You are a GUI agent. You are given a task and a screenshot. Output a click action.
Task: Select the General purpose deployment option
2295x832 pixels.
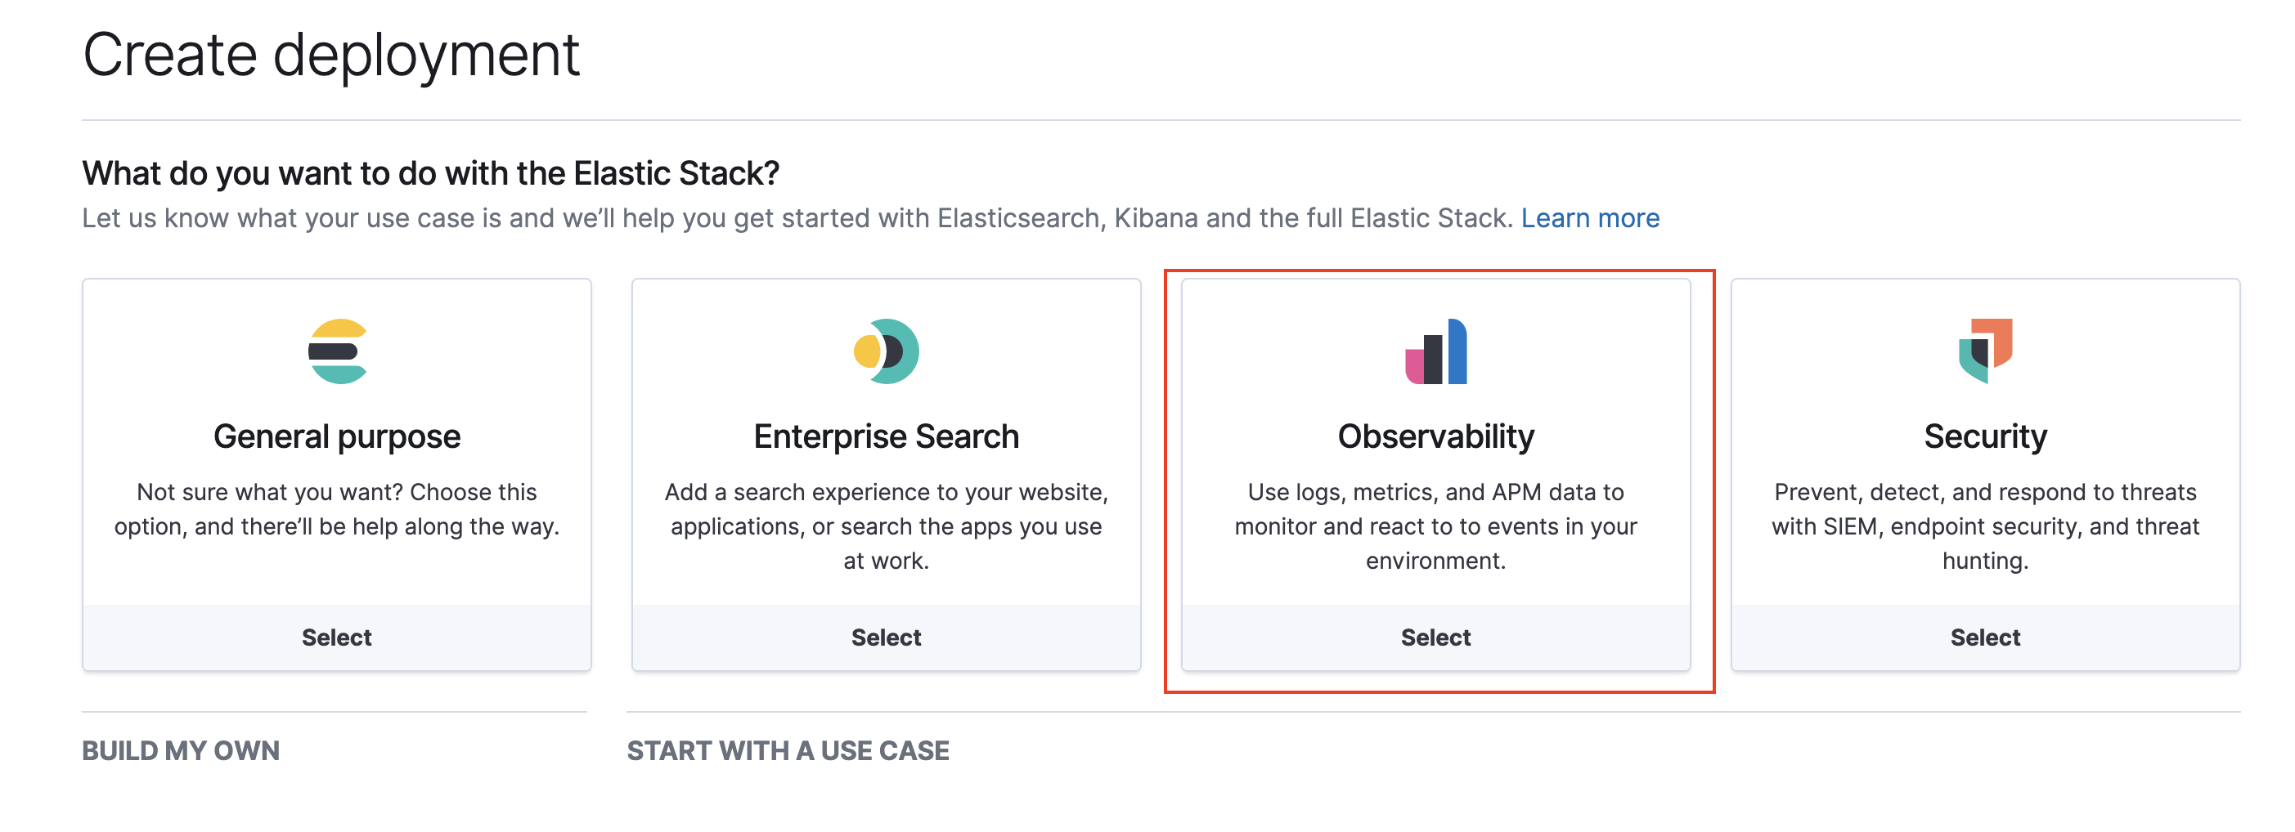[337, 636]
